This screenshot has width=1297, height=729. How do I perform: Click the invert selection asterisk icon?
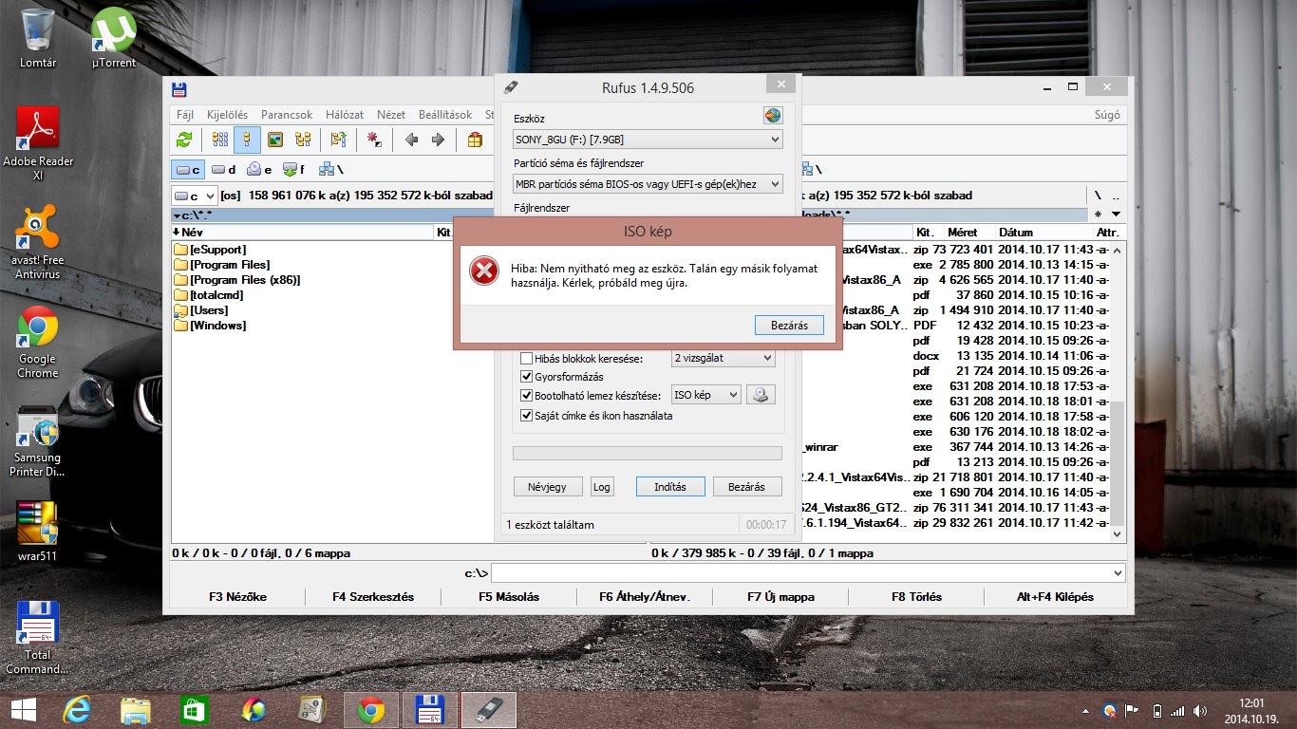[374, 140]
